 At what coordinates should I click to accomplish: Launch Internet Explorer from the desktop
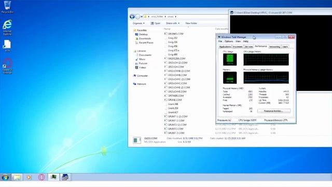[7, 28]
